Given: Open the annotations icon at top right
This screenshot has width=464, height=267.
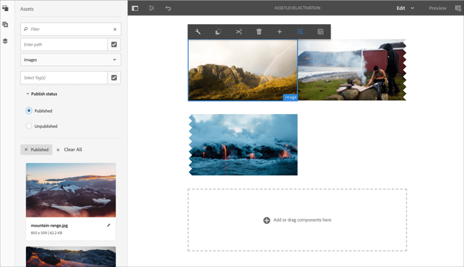Looking at the screenshot, I should (458, 8).
